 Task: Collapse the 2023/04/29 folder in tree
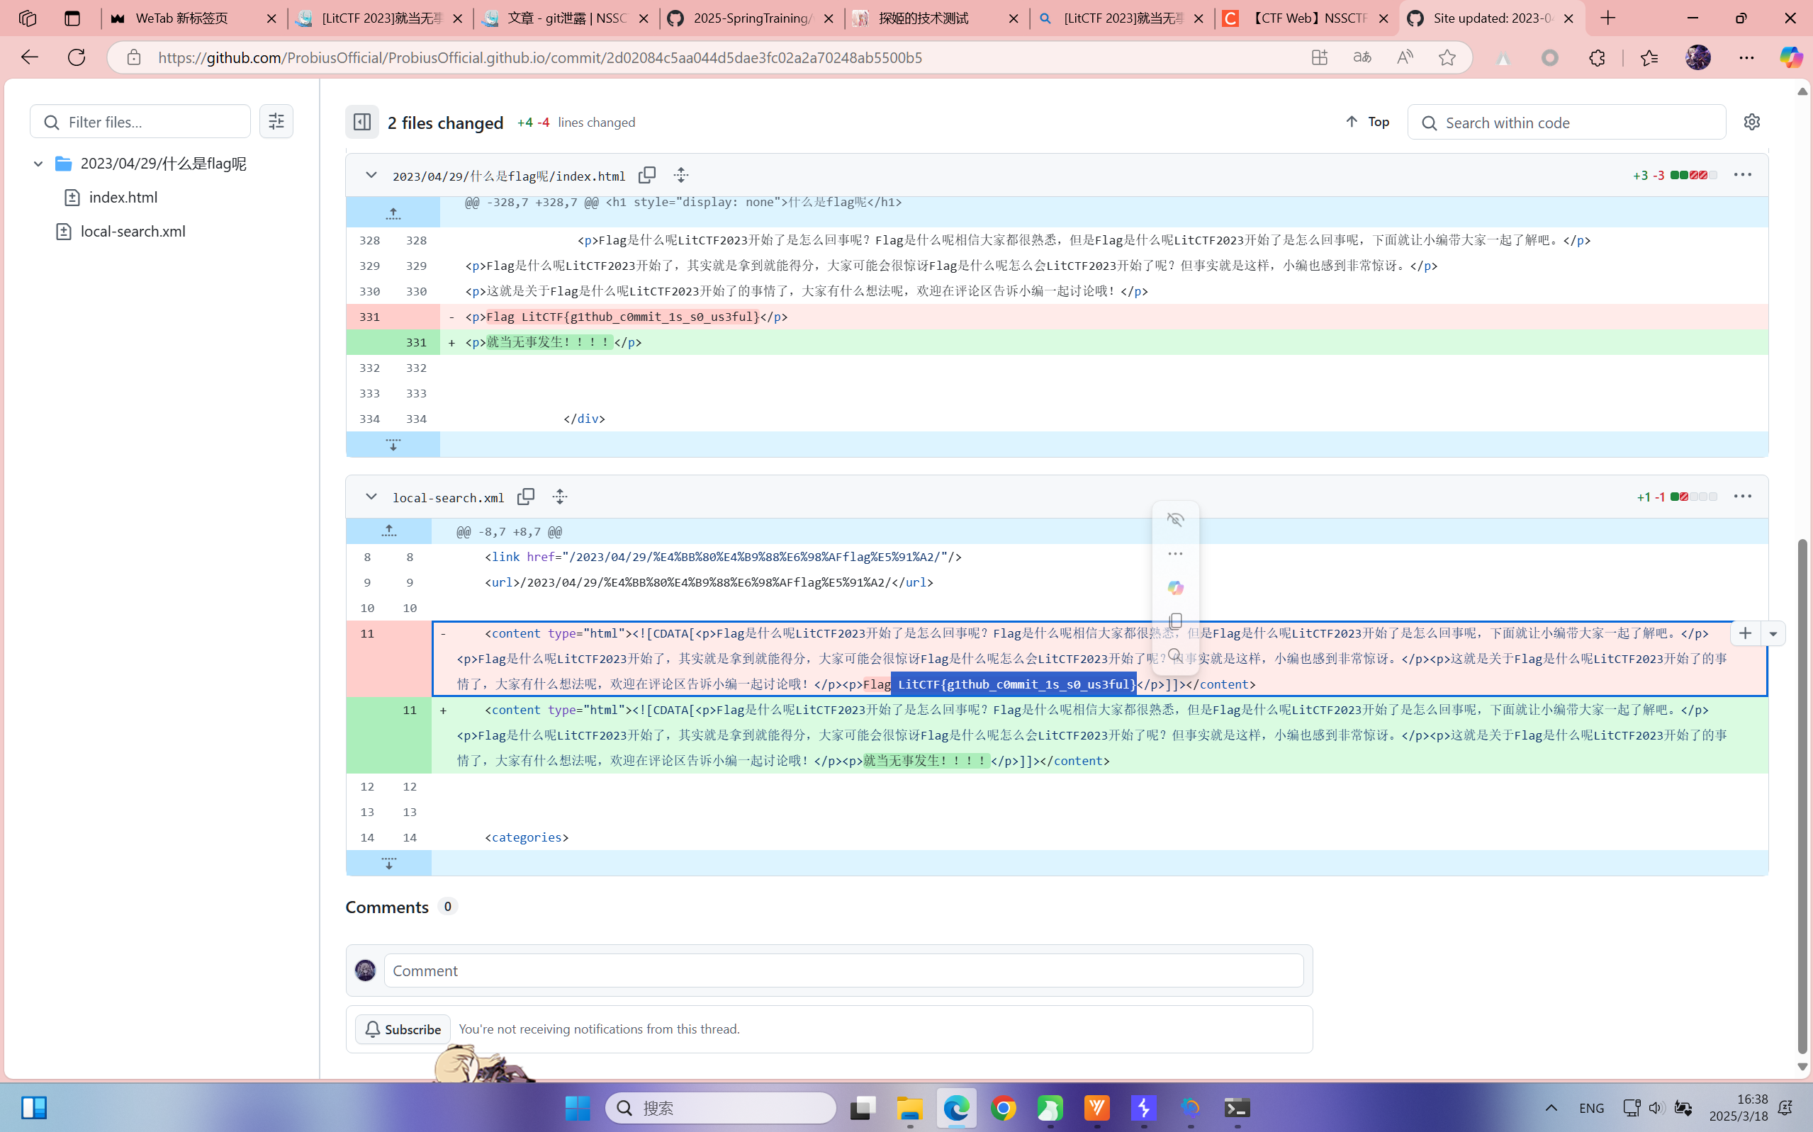(x=38, y=163)
